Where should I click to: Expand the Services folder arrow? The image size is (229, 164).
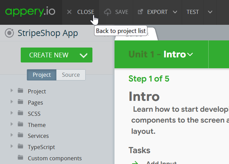[12, 135]
